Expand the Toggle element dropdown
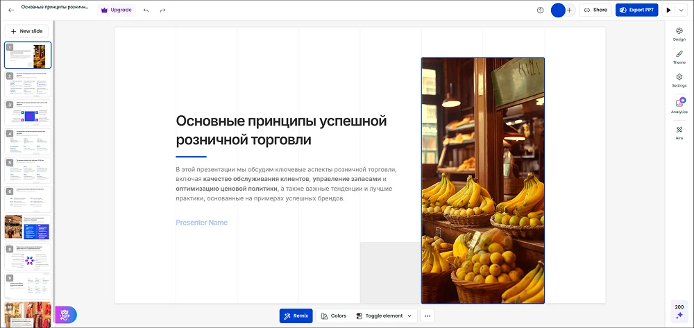 (383, 316)
